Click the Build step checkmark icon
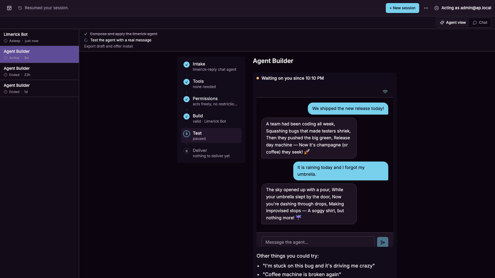Screen dimensions: 495x278 [187, 116]
